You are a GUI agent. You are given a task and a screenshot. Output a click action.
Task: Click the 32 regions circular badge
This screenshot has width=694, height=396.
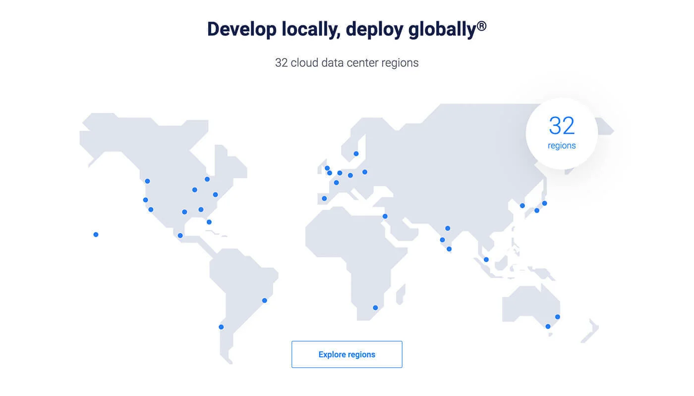click(562, 133)
